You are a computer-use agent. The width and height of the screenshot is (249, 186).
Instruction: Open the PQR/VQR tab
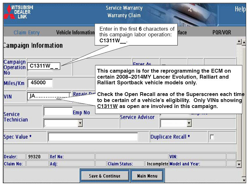222,33
